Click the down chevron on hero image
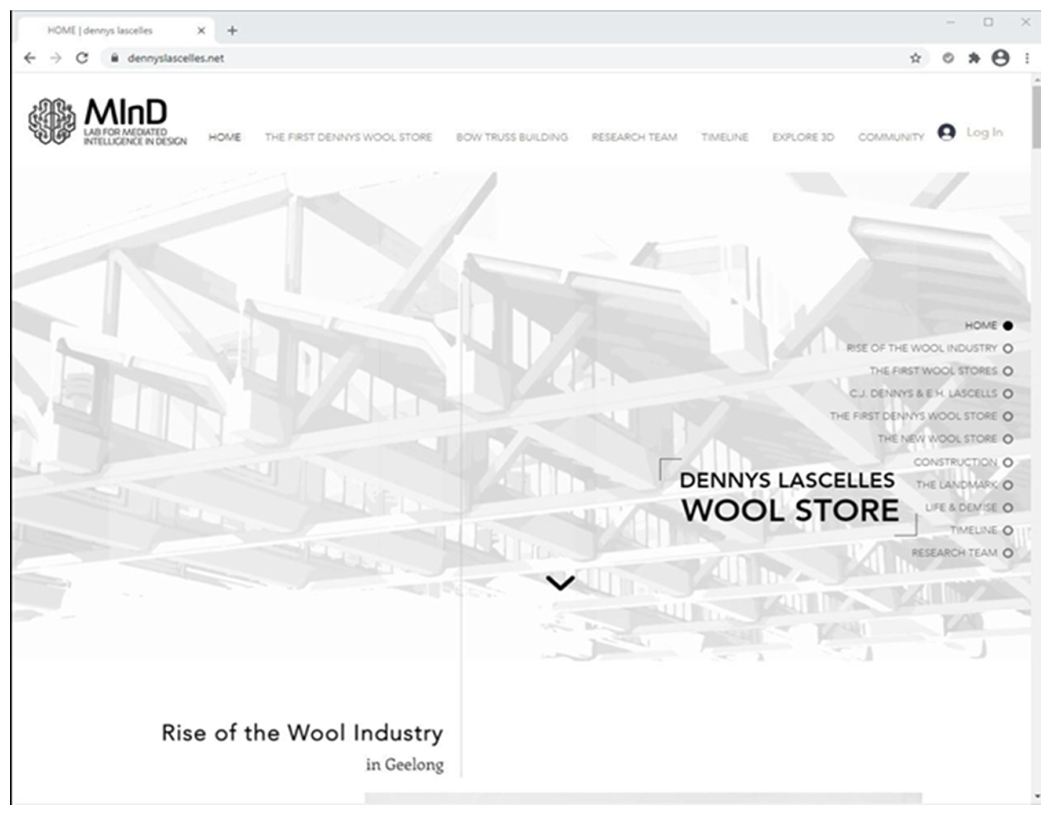Screen dimensions: 1049x814 click(560, 583)
